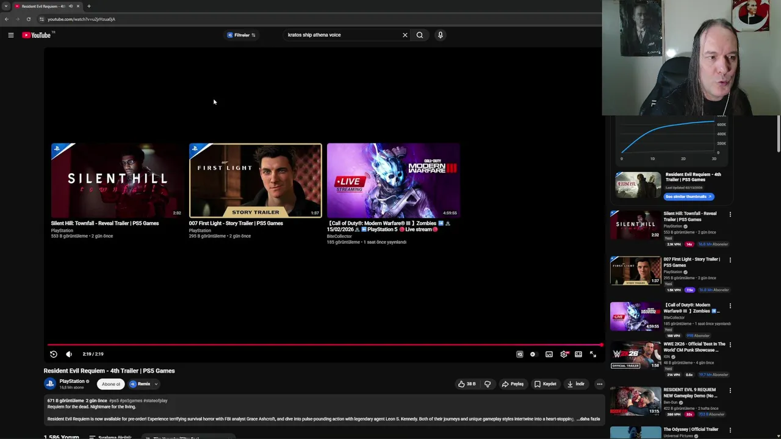Open PlayStation channel avatar
The image size is (781, 439).
coord(50,384)
